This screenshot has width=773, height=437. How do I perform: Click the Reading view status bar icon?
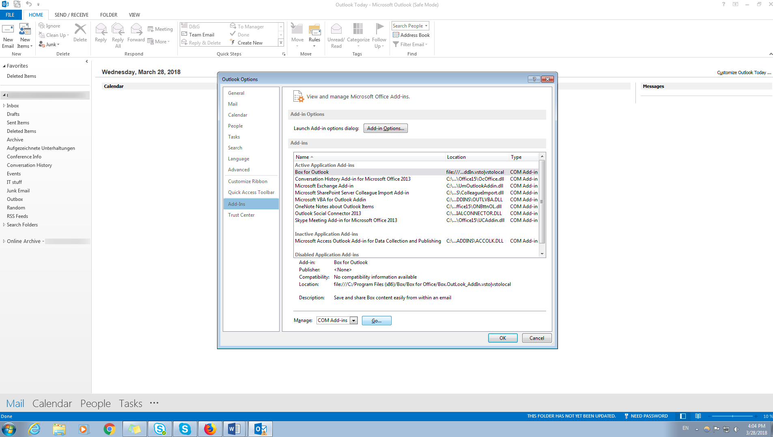(698, 416)
